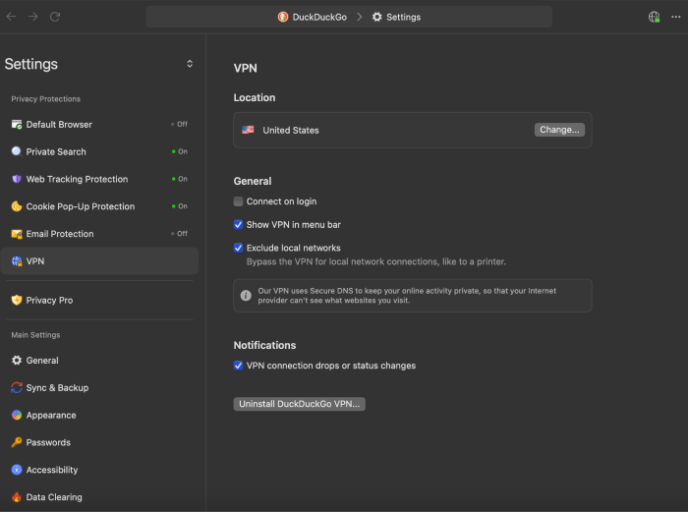This screenshot has width=688, height=512.
Task: Go to Accessibility settings
Action: click(x=99, y=470)
